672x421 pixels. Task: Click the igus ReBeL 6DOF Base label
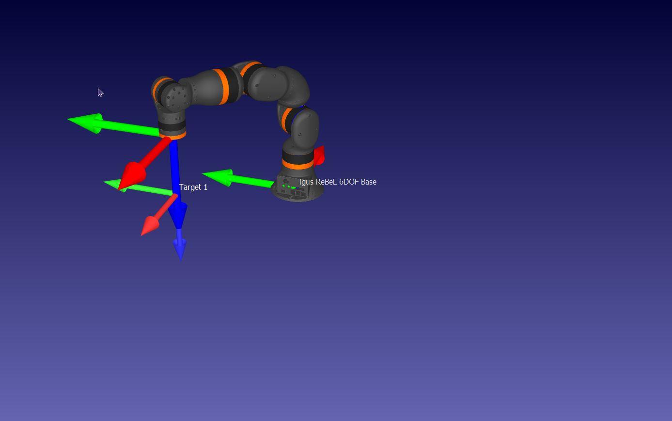click(x=338, y=182)
